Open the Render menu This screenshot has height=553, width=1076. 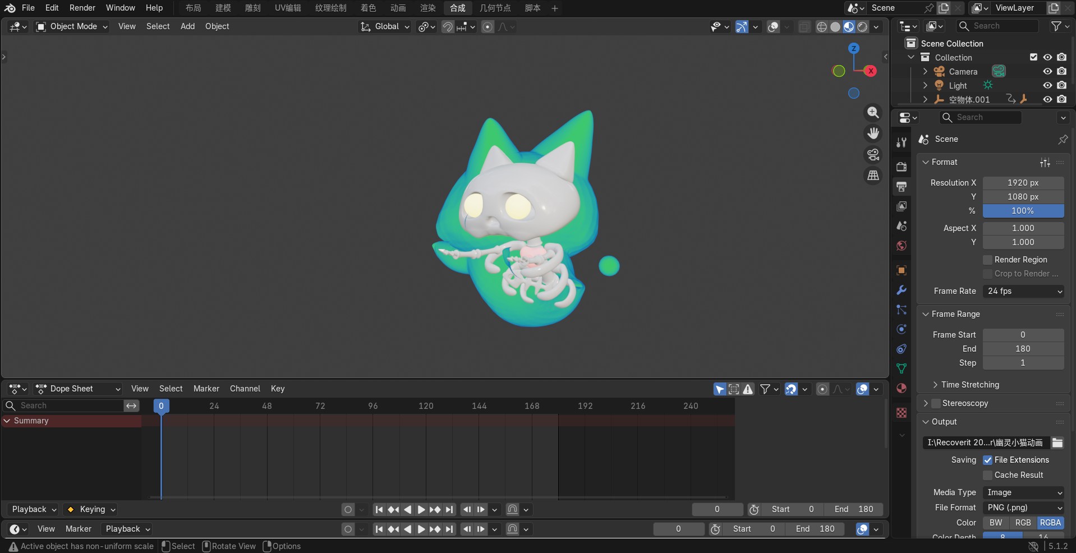(x=82, y=8)
